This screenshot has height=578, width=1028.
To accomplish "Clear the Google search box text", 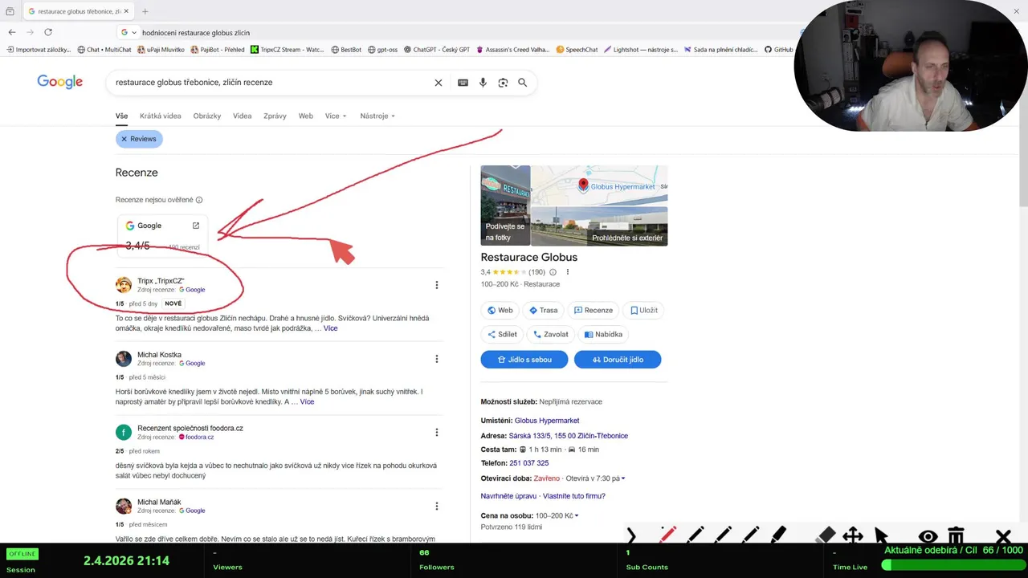I will 439,83.
